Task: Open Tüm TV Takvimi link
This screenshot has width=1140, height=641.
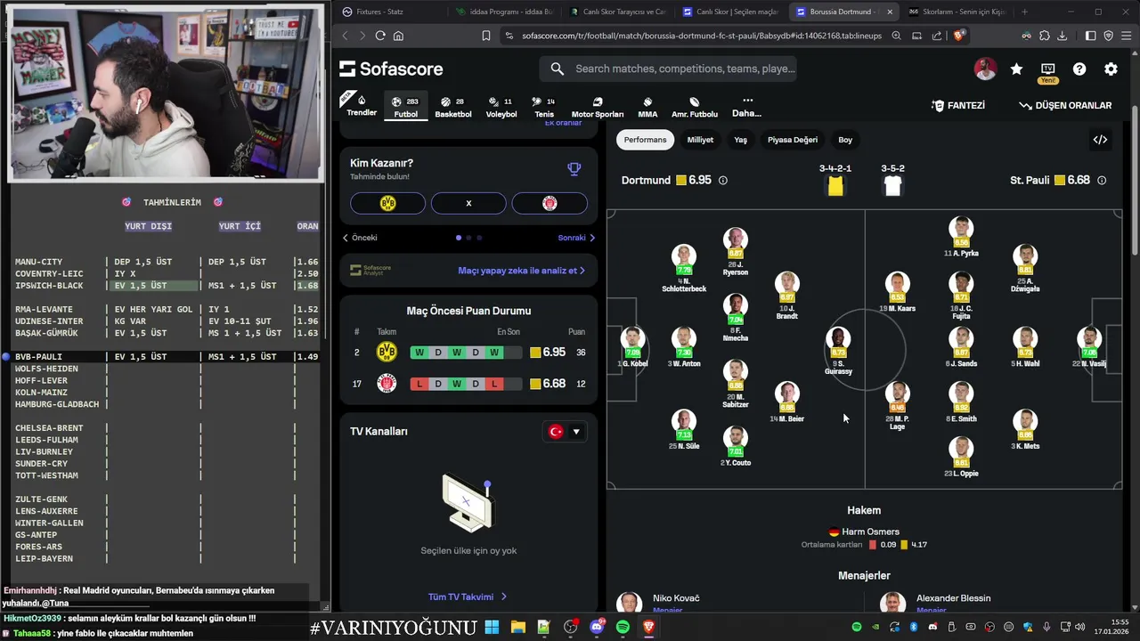Action: [468, 596]
